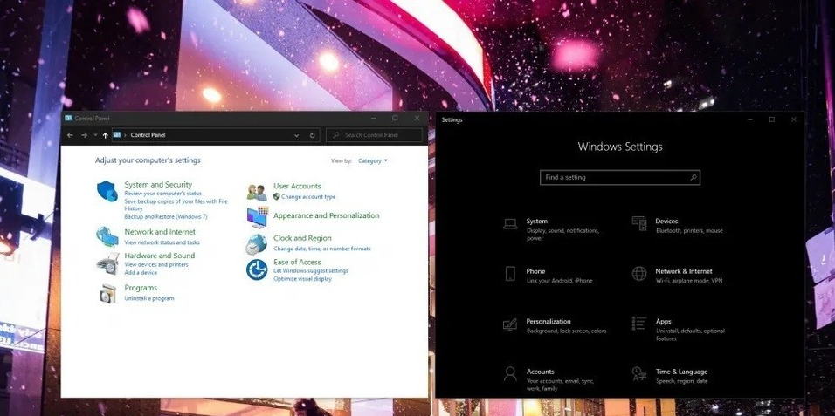Open the Programs heading link
The height and width of the screenshot is (416, 835).
[141, 288]
